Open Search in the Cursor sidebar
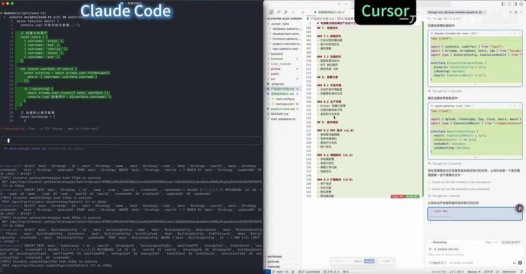 (279, 12)
